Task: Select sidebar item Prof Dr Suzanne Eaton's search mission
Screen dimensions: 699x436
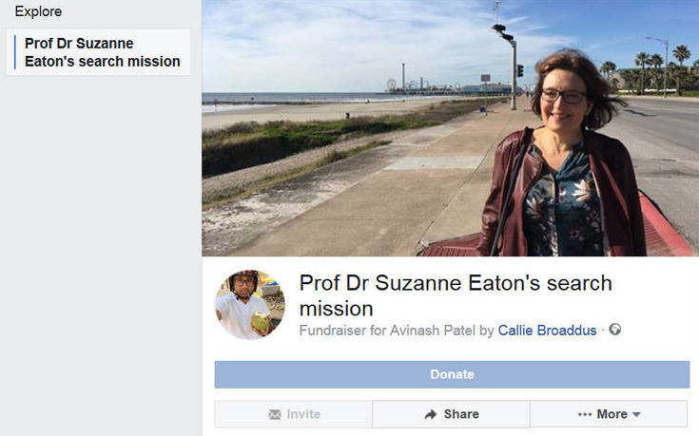Action: (98, 52)
